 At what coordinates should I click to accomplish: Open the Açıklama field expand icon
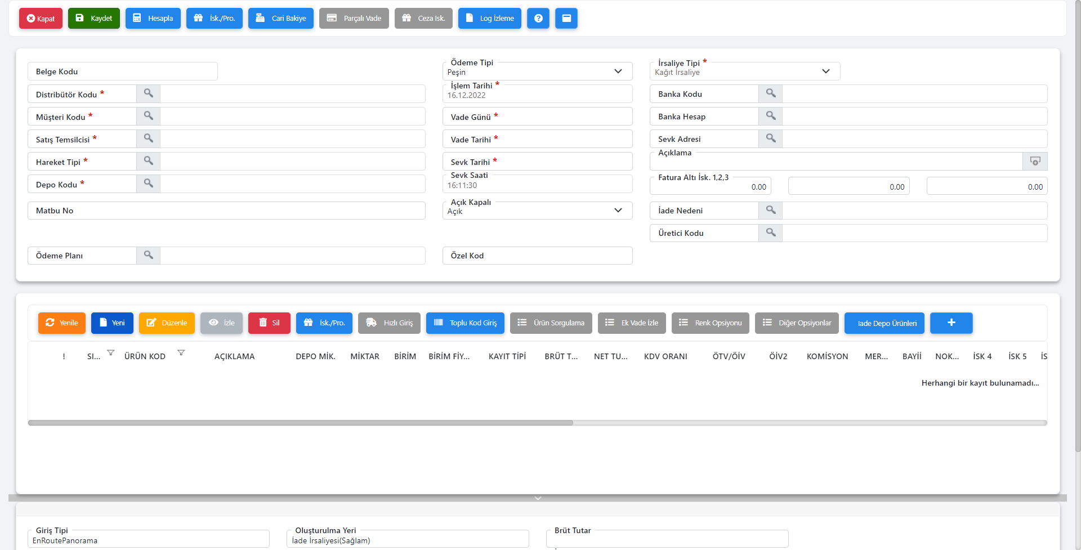pos(1034,162)
